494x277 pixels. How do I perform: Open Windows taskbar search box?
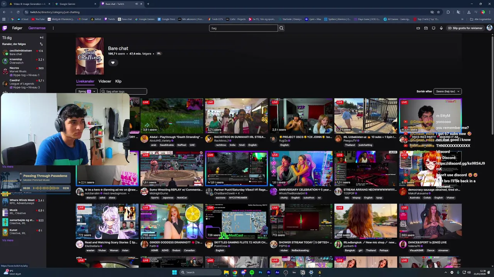coord(200,272)
